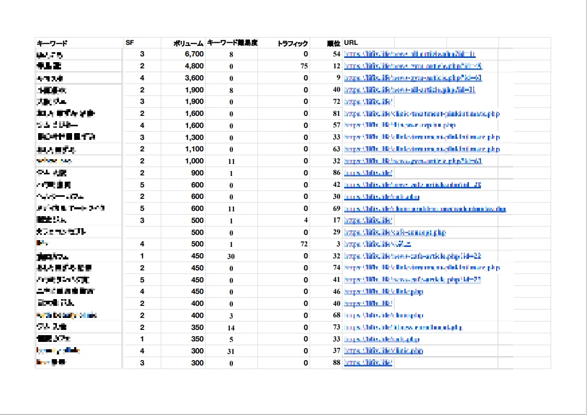Select the SF cell in the 3,600 volume row
The width and height of the screenshot is (587, 415).
pos(142,78)
